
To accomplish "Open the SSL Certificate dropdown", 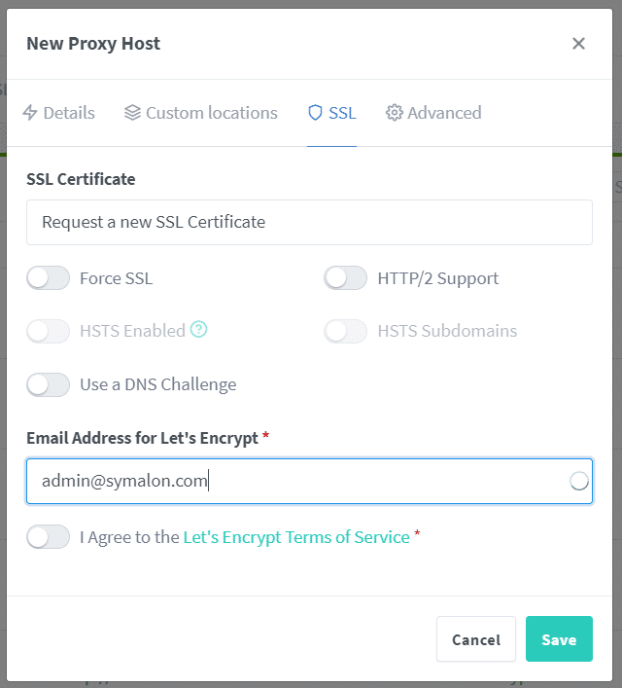I will tap(309, 222).
